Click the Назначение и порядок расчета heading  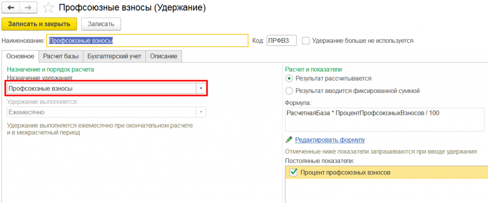coord(51,70)
